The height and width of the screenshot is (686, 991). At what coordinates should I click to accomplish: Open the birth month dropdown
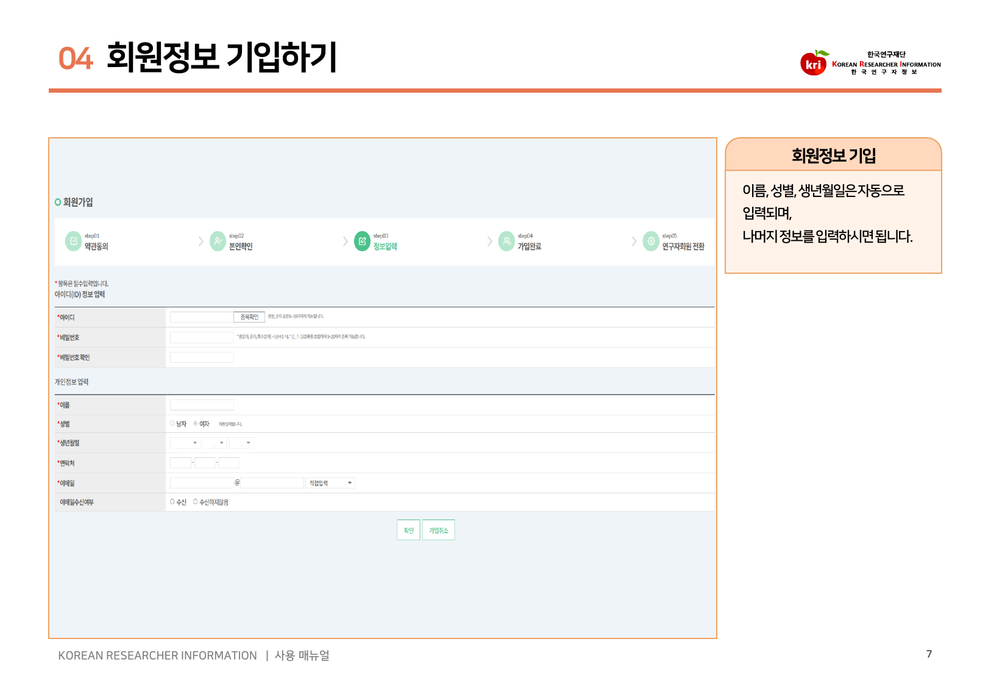[x=215, y=443]
